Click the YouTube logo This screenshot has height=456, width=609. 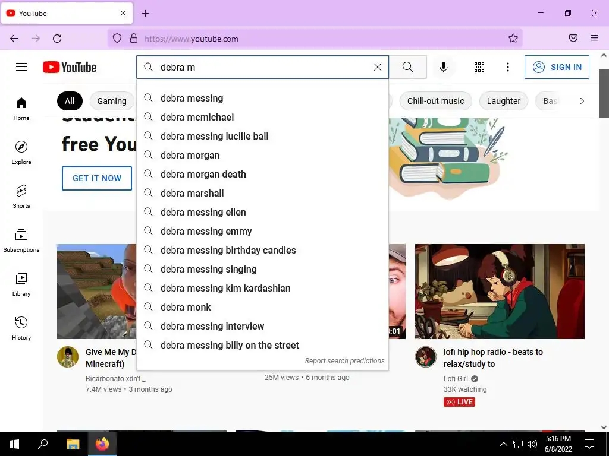(x=70, y=67)
